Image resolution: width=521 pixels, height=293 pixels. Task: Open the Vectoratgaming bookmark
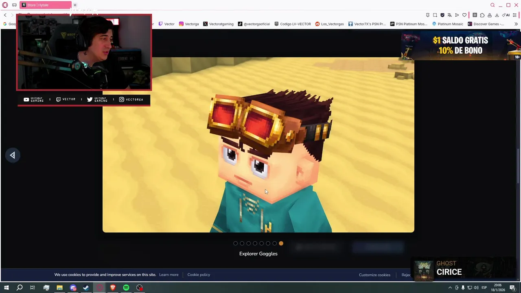coord(218,24)
